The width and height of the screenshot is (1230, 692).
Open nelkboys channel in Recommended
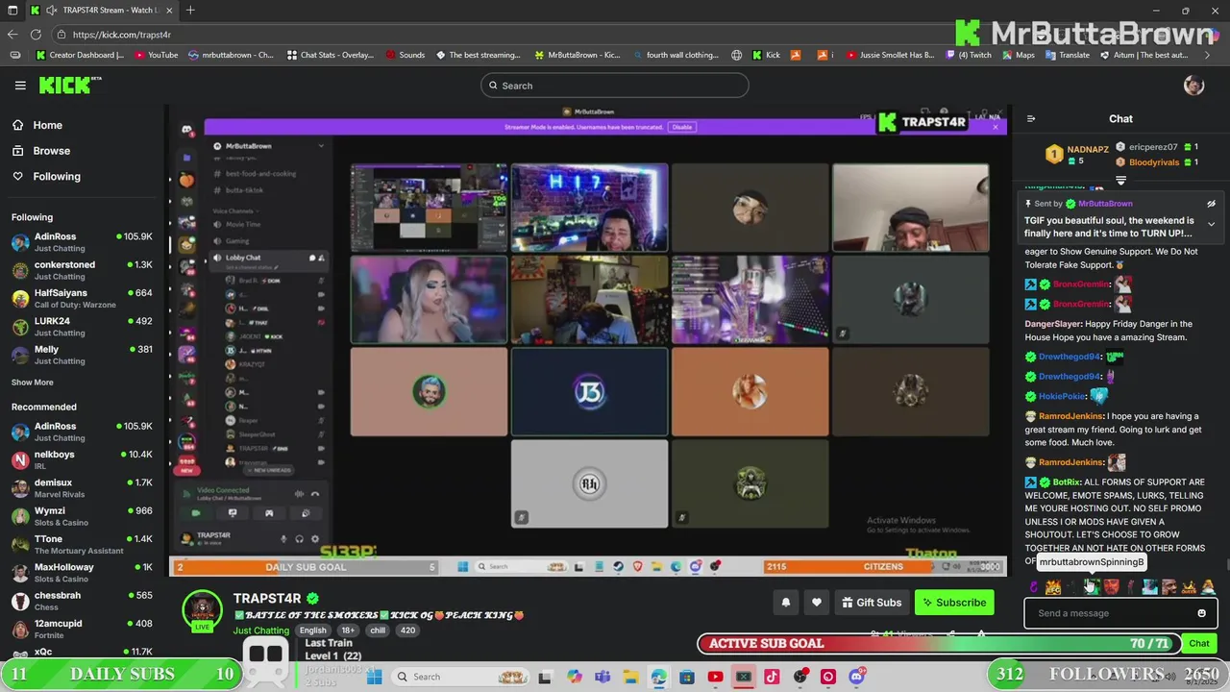[x=83, y=459]
